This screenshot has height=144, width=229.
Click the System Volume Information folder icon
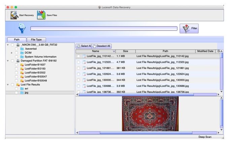[22, 57]
